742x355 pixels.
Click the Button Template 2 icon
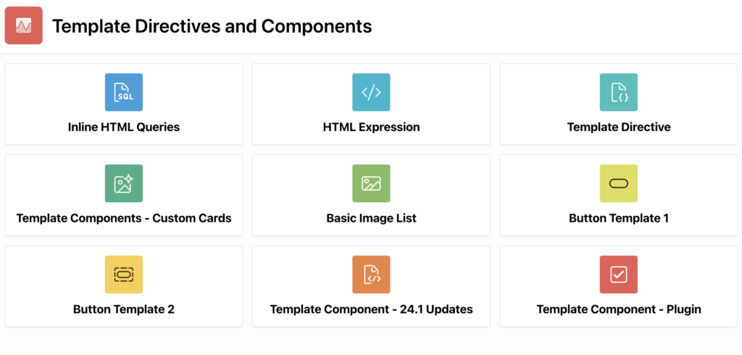click(124, 275)
